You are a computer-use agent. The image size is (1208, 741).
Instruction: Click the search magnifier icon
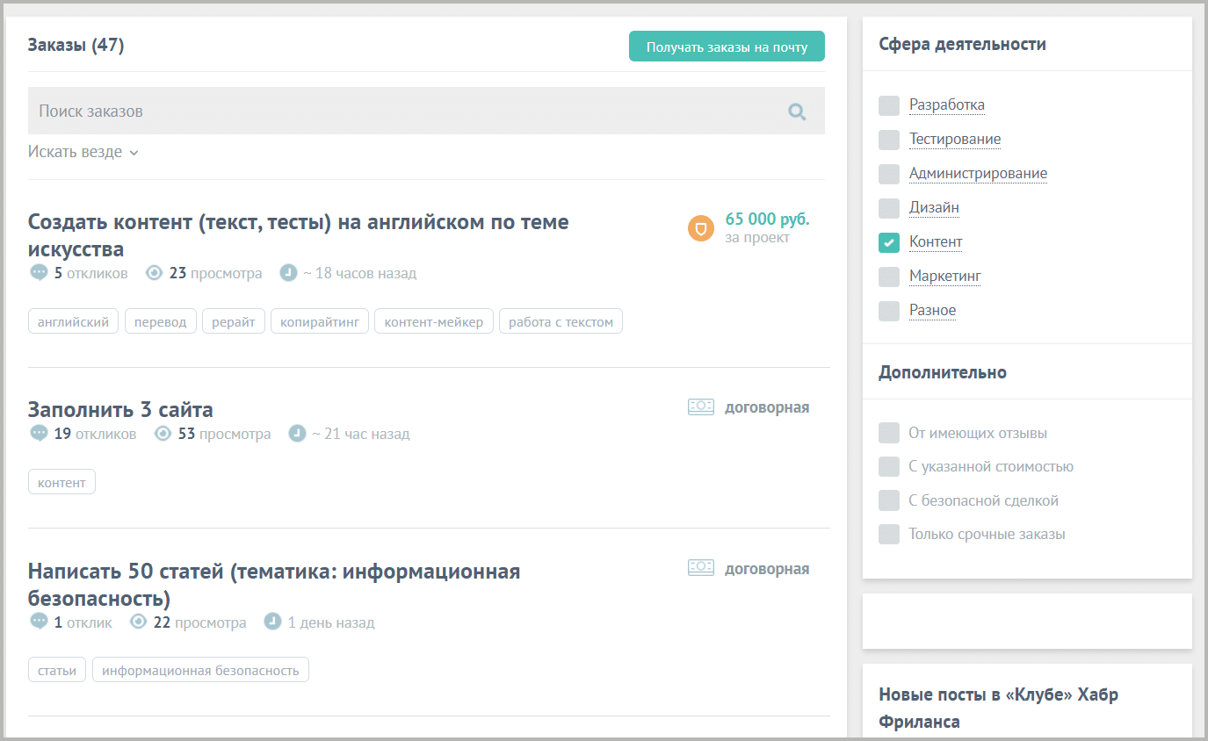pos(797,112)
